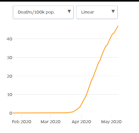Click the 0 y-axis label
This screenshot has height=133, width=139.
coord(11,113)
